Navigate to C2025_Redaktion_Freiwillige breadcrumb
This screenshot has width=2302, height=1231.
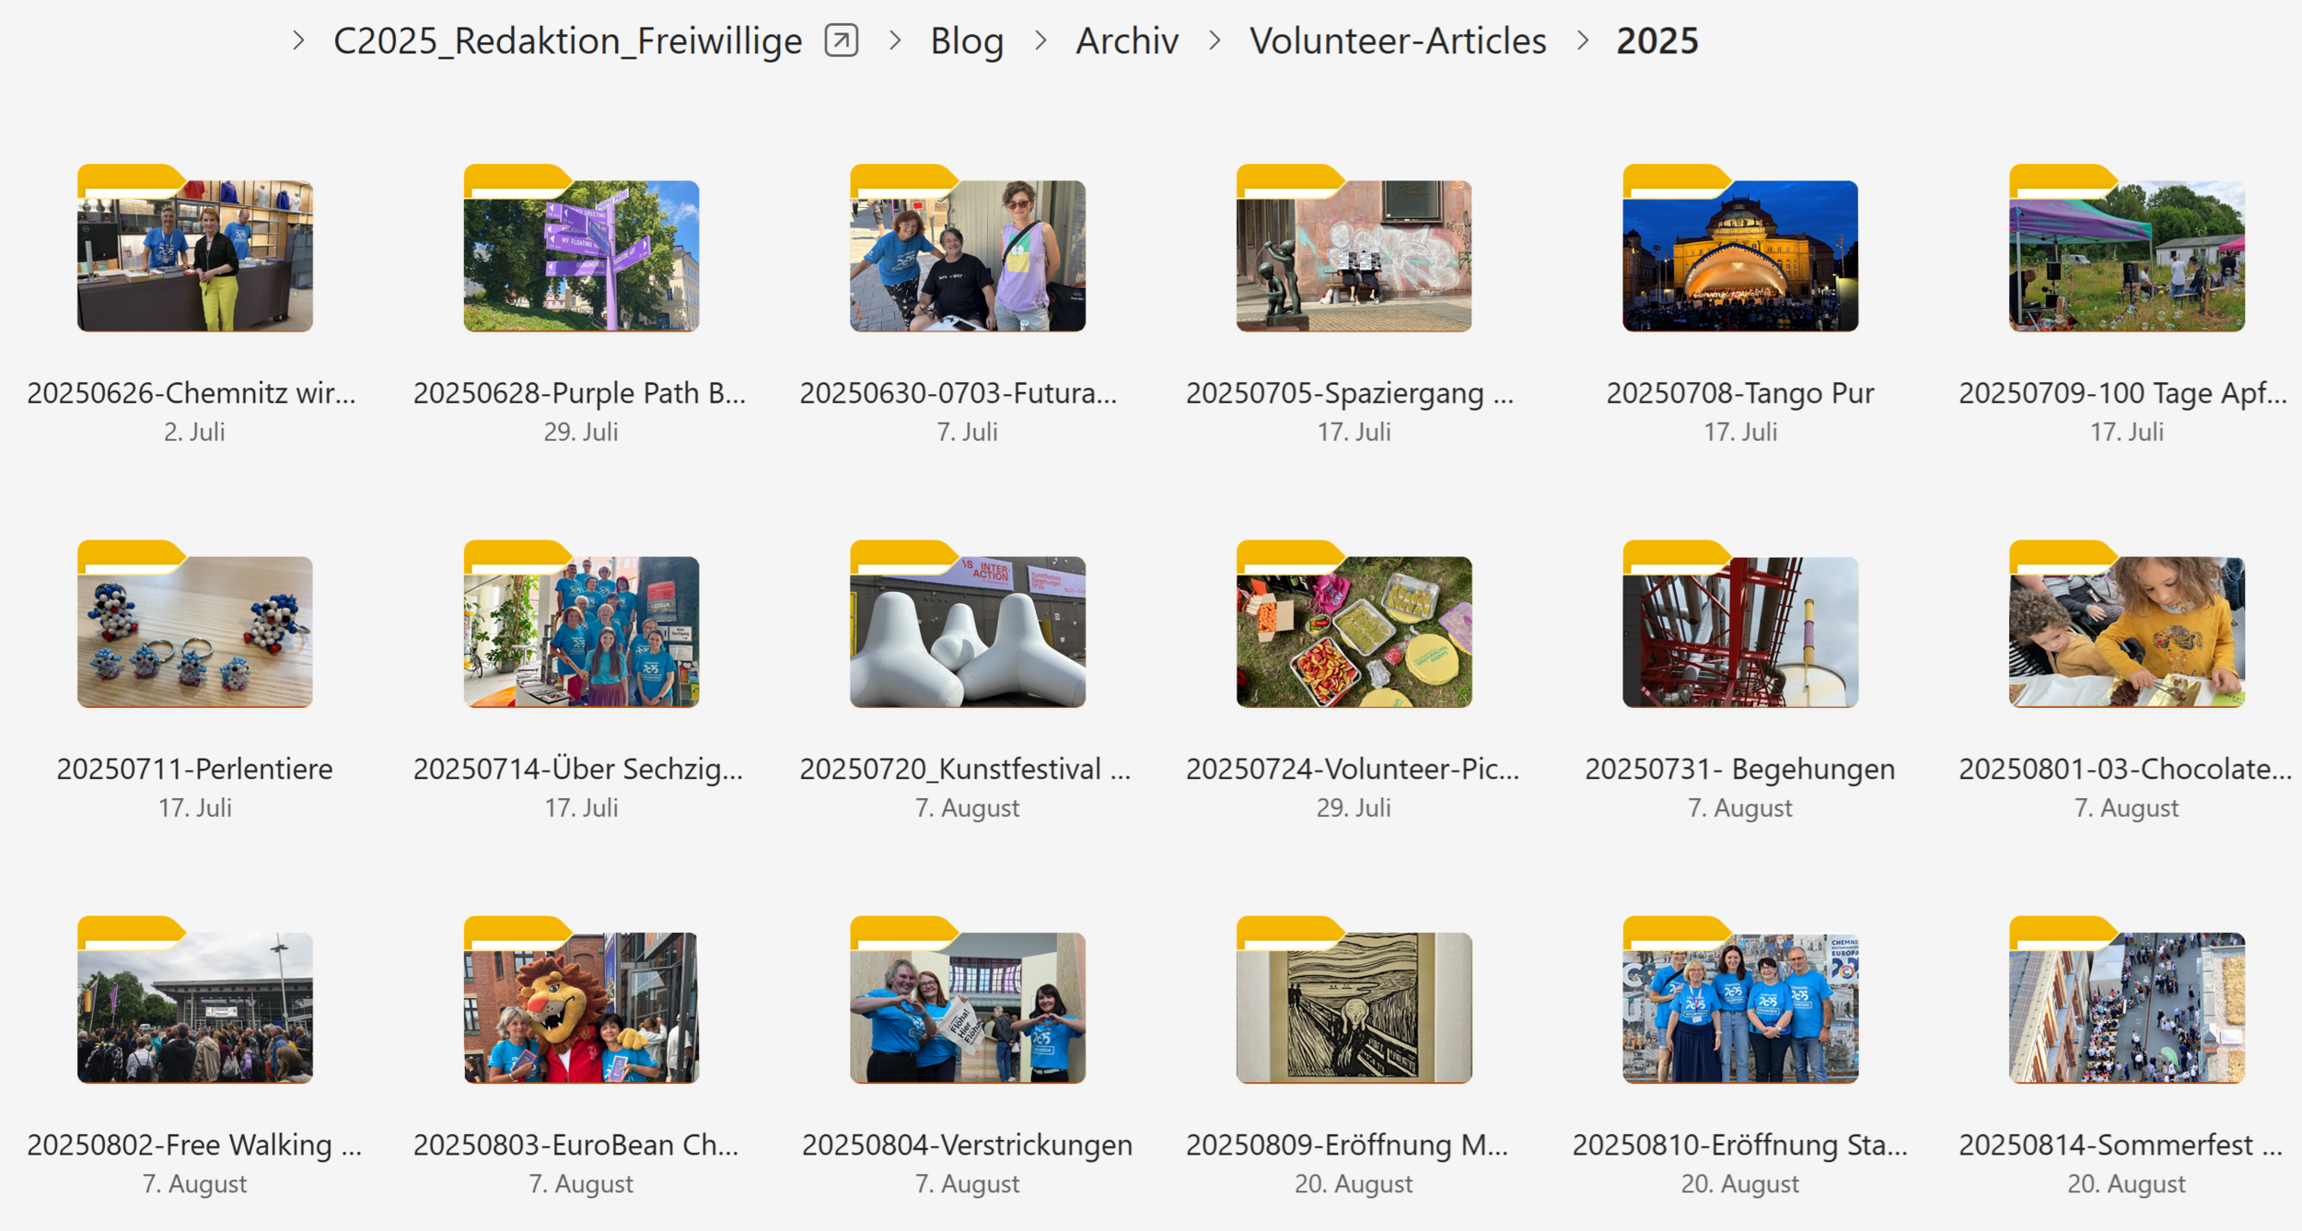click(568, 41)
